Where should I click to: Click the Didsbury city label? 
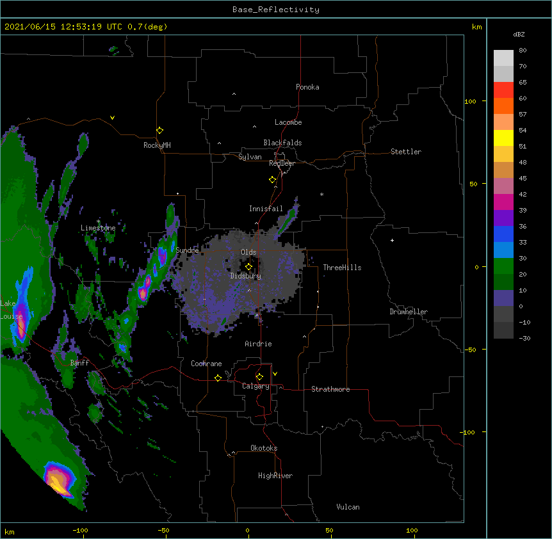pos(246,276)
